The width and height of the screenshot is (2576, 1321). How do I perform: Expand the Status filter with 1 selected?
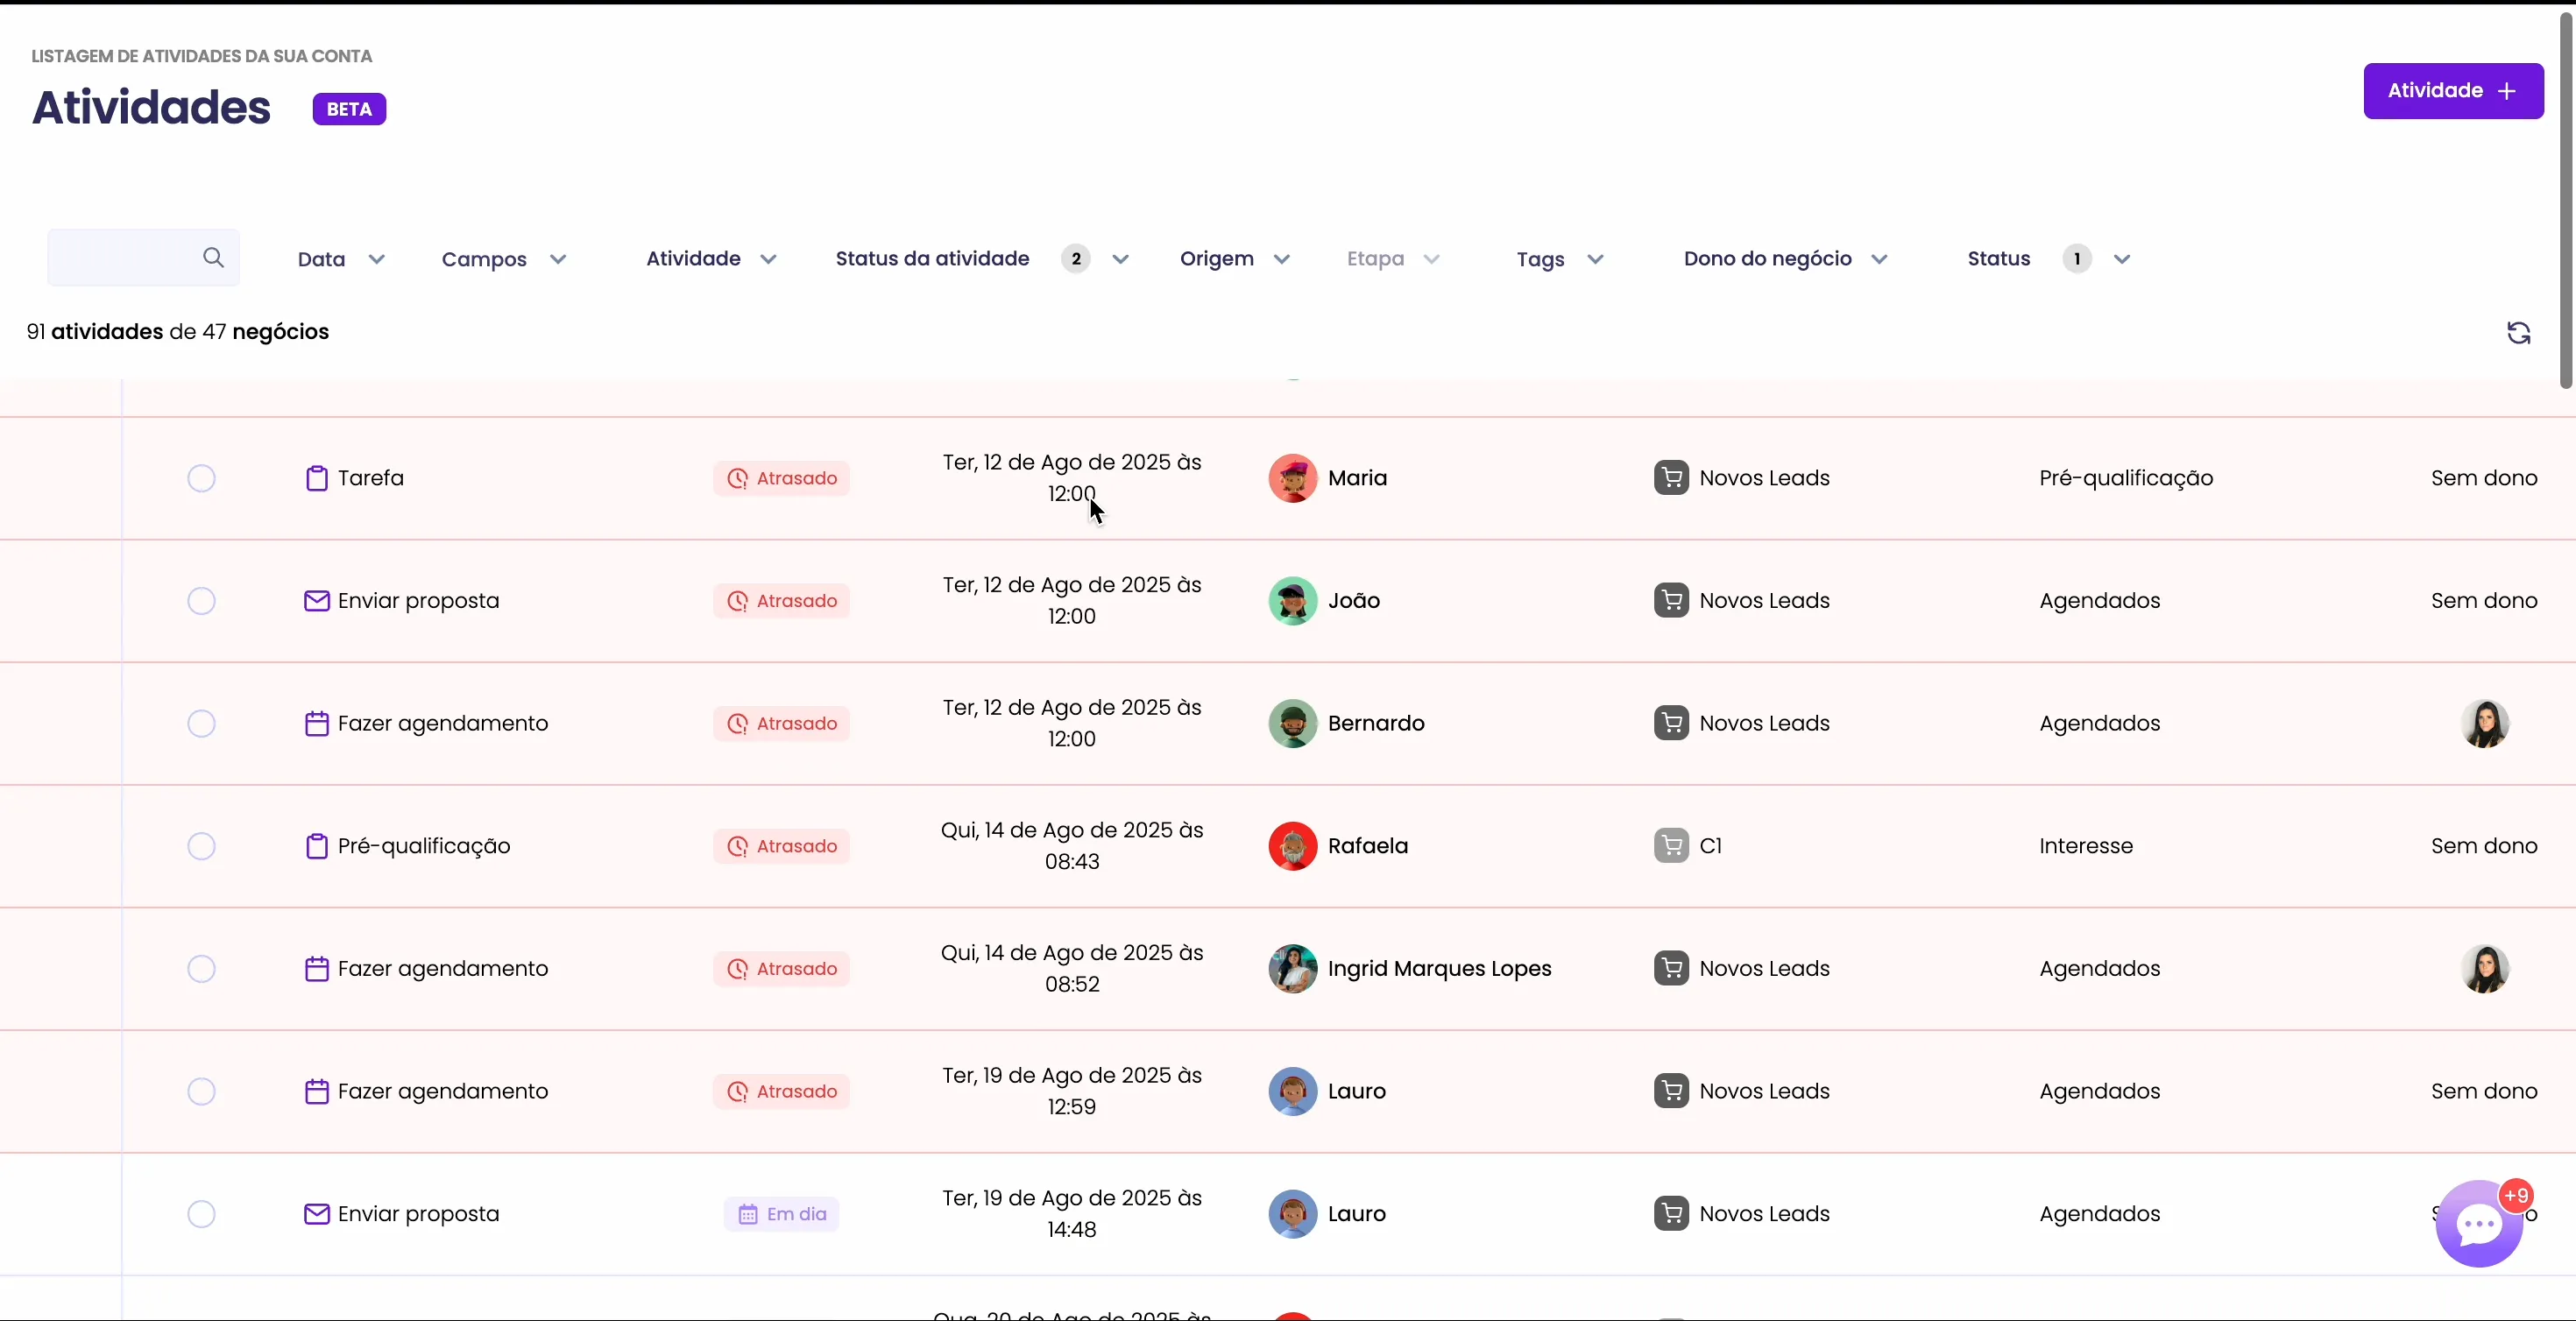pos(2049,259)
